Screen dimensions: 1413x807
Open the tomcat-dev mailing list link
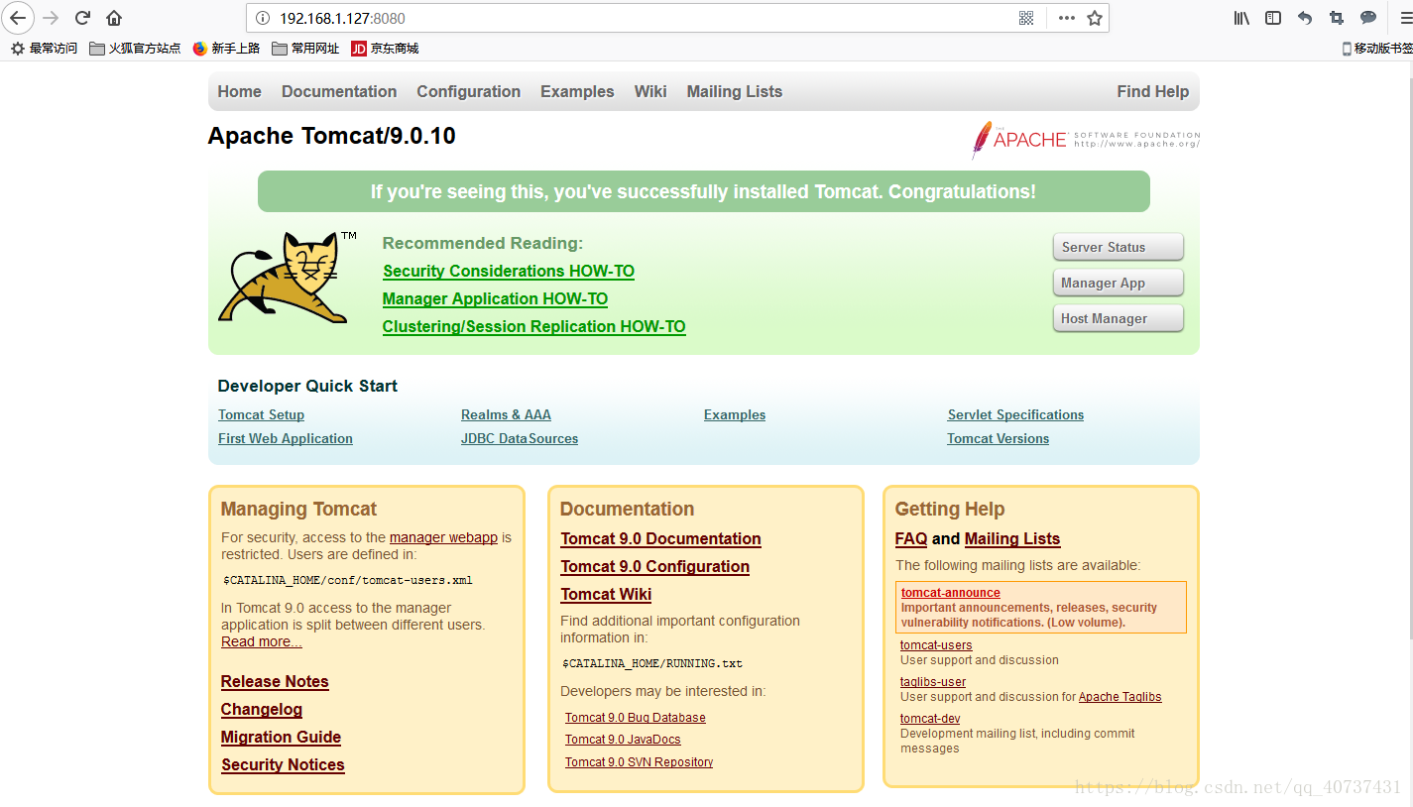(930, 719)
